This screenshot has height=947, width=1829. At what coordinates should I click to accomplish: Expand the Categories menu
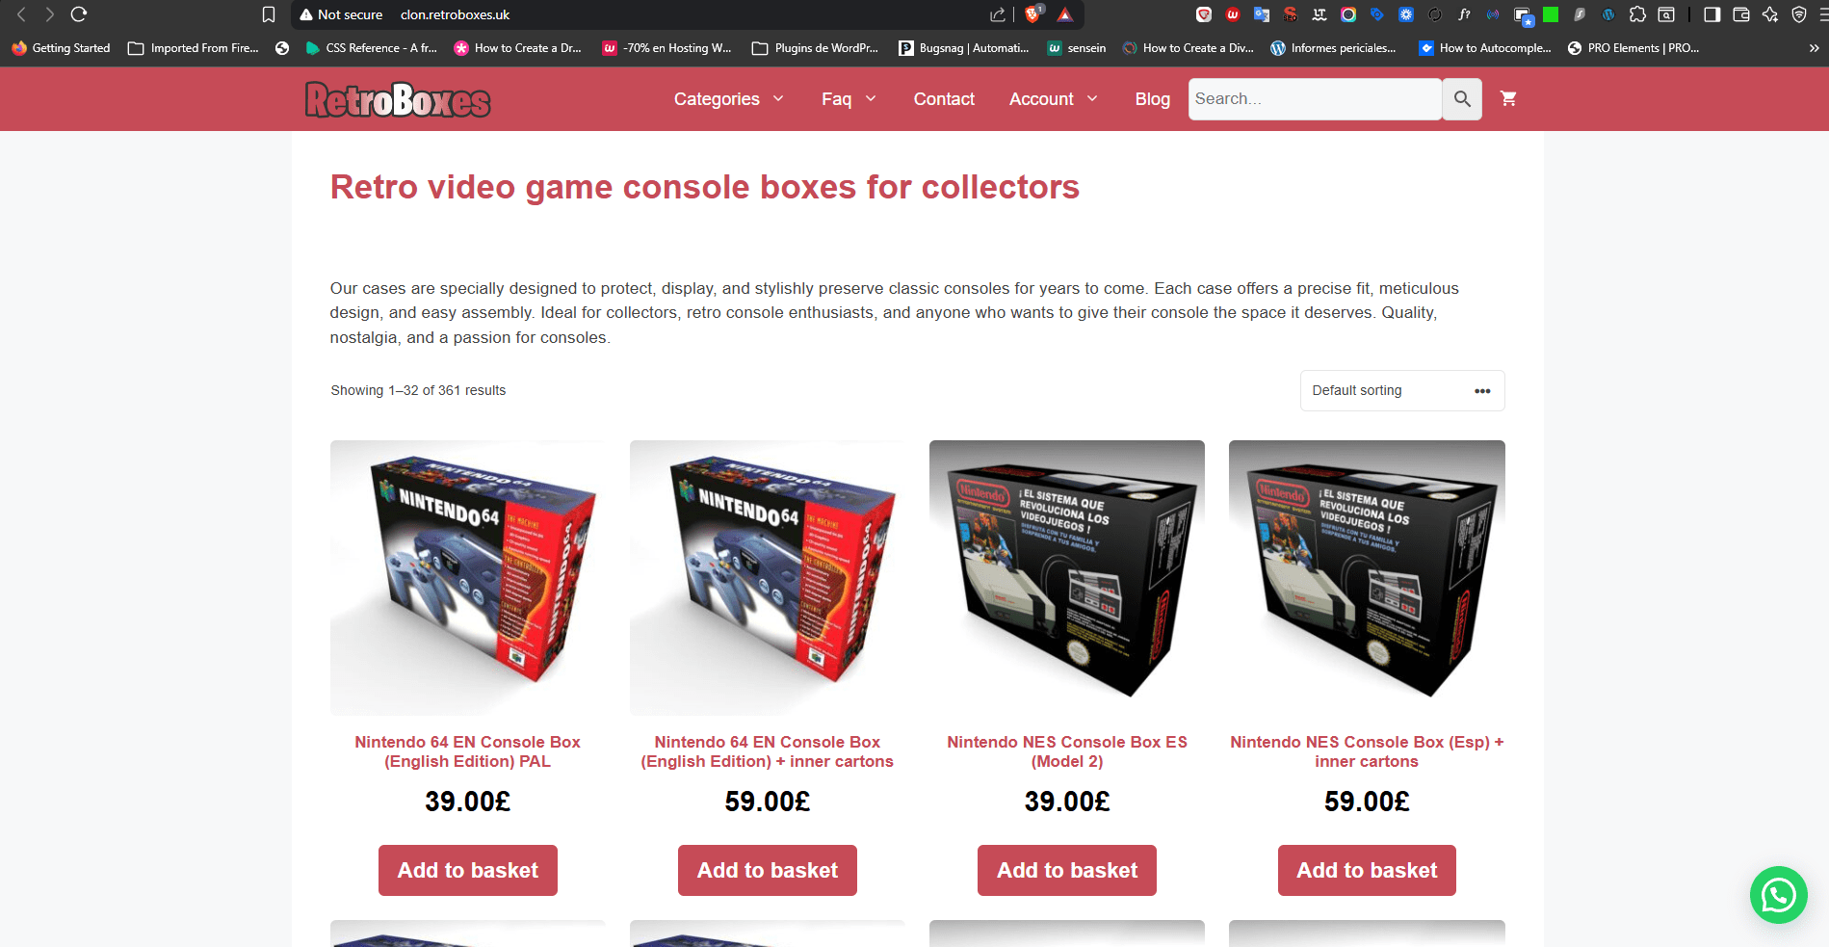pyautogui.click(x=729, y=99)
